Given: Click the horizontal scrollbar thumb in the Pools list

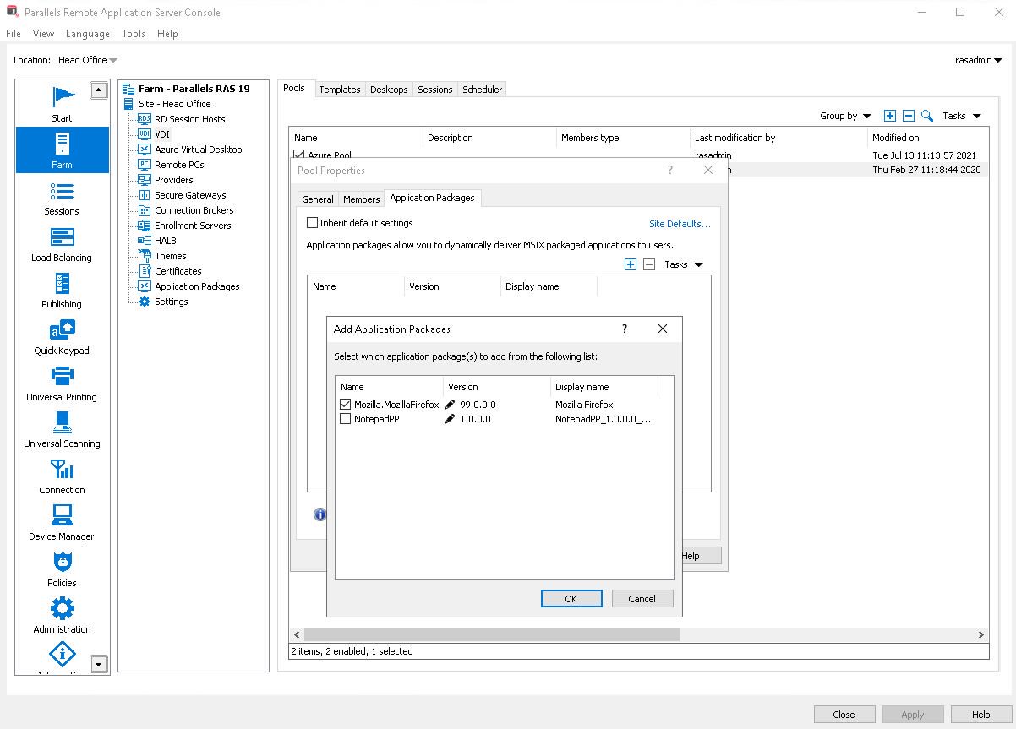Looking at the screenshot, I should point(491,634).
